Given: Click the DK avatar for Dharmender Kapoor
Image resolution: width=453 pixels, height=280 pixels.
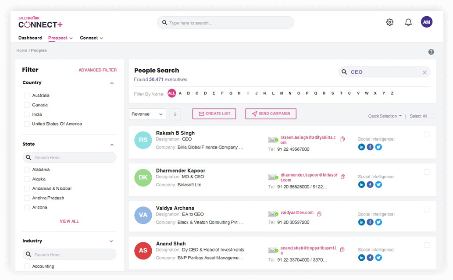Looking at the screenshot, I should 143,177.
